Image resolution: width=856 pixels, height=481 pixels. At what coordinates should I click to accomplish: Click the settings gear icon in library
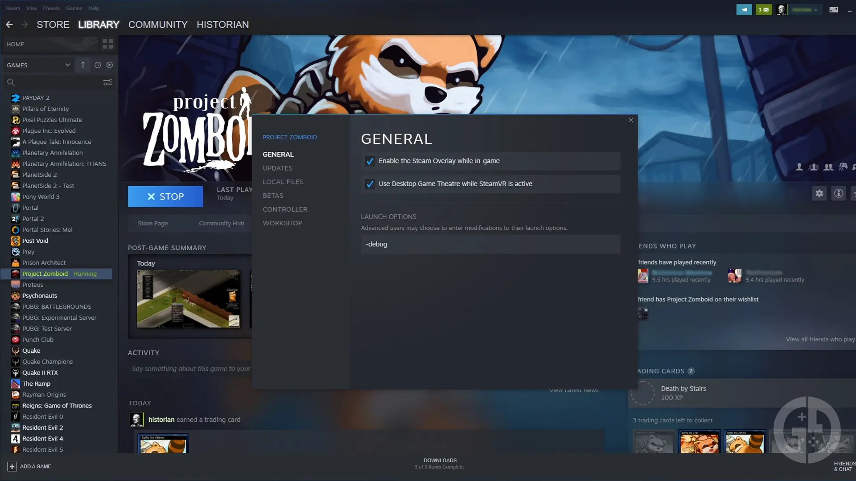[819, 193]
